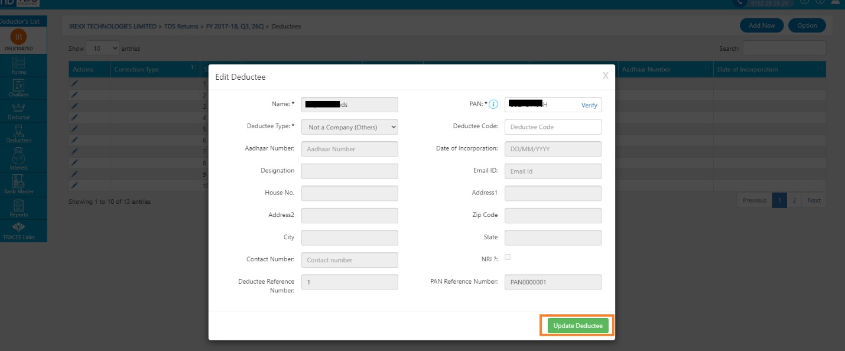Image resolution: width=845 pixels, height=351 pixels.
Task: Edit row 1 with pencil icon
Action: 75,84
